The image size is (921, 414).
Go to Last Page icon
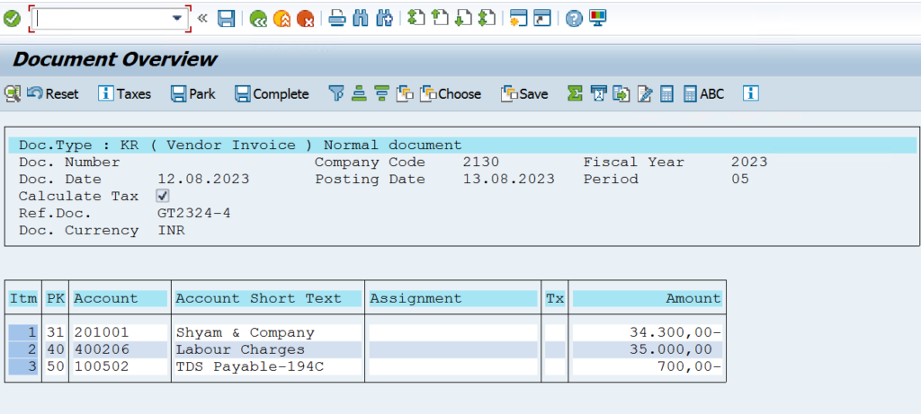coord(487,18)
